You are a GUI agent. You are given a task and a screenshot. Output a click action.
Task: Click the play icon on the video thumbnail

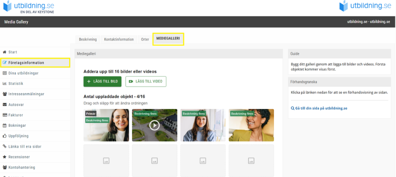154,125
